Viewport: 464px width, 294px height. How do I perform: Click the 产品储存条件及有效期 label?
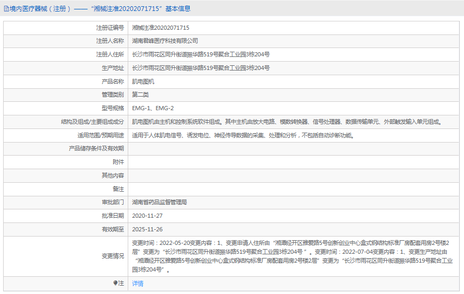96,148
